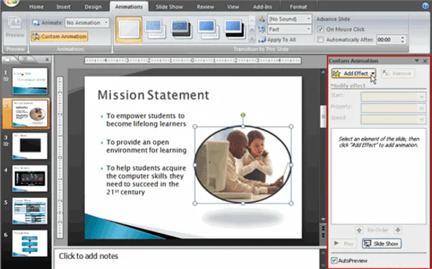
Task: Select slide 2 Mission Statement thumbnail
Action: (30, 114)
